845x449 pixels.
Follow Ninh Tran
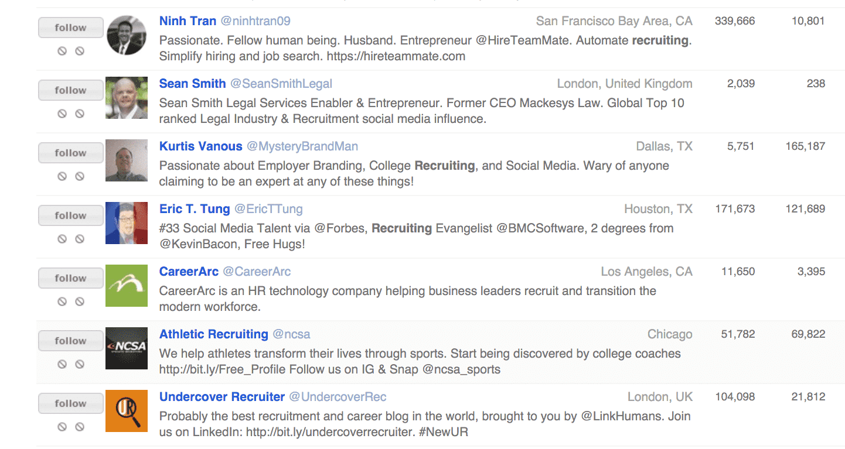(x=70, y=28)
